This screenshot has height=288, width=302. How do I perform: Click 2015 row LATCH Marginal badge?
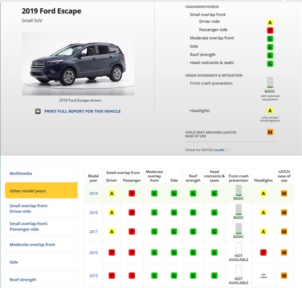pyautogui.click(x=284, y=276)
